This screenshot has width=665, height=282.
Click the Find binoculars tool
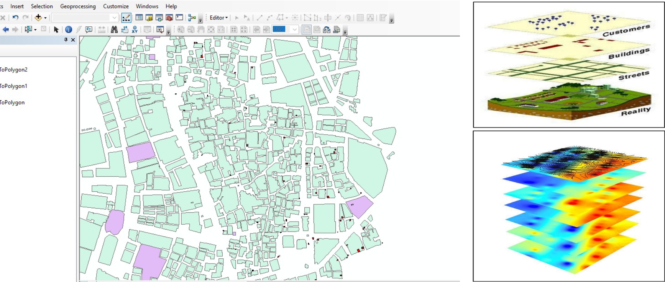tap(114, 29)
